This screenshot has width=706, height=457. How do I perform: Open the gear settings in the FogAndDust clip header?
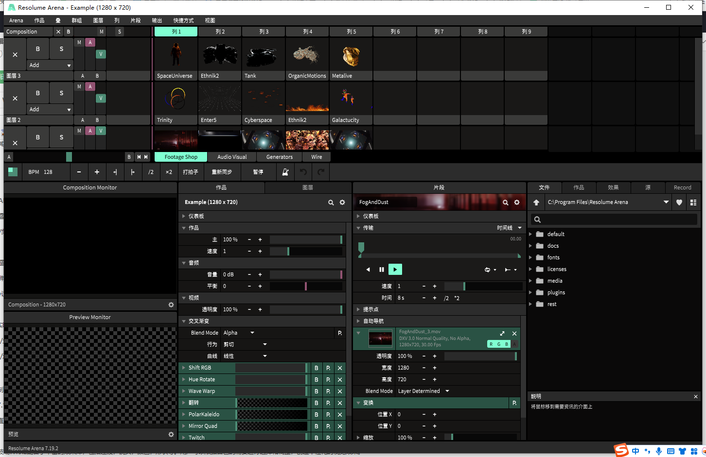pyautogui.click(x=517, y=203)
